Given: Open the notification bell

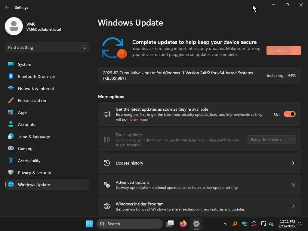Looking at the screenshot, I should (x=300, y=224).
